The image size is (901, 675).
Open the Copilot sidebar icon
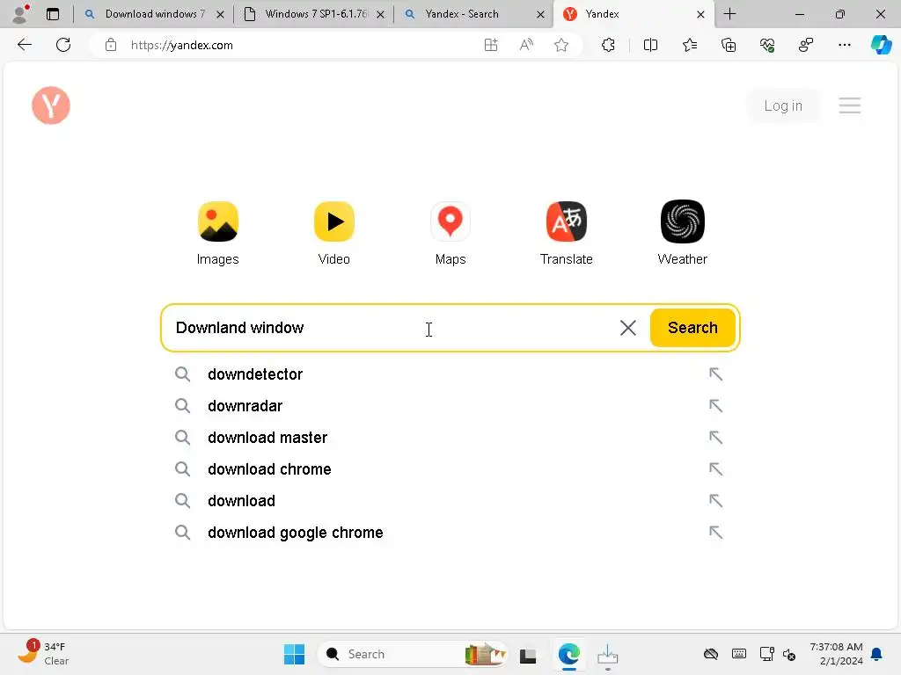[x=881, y=45]
